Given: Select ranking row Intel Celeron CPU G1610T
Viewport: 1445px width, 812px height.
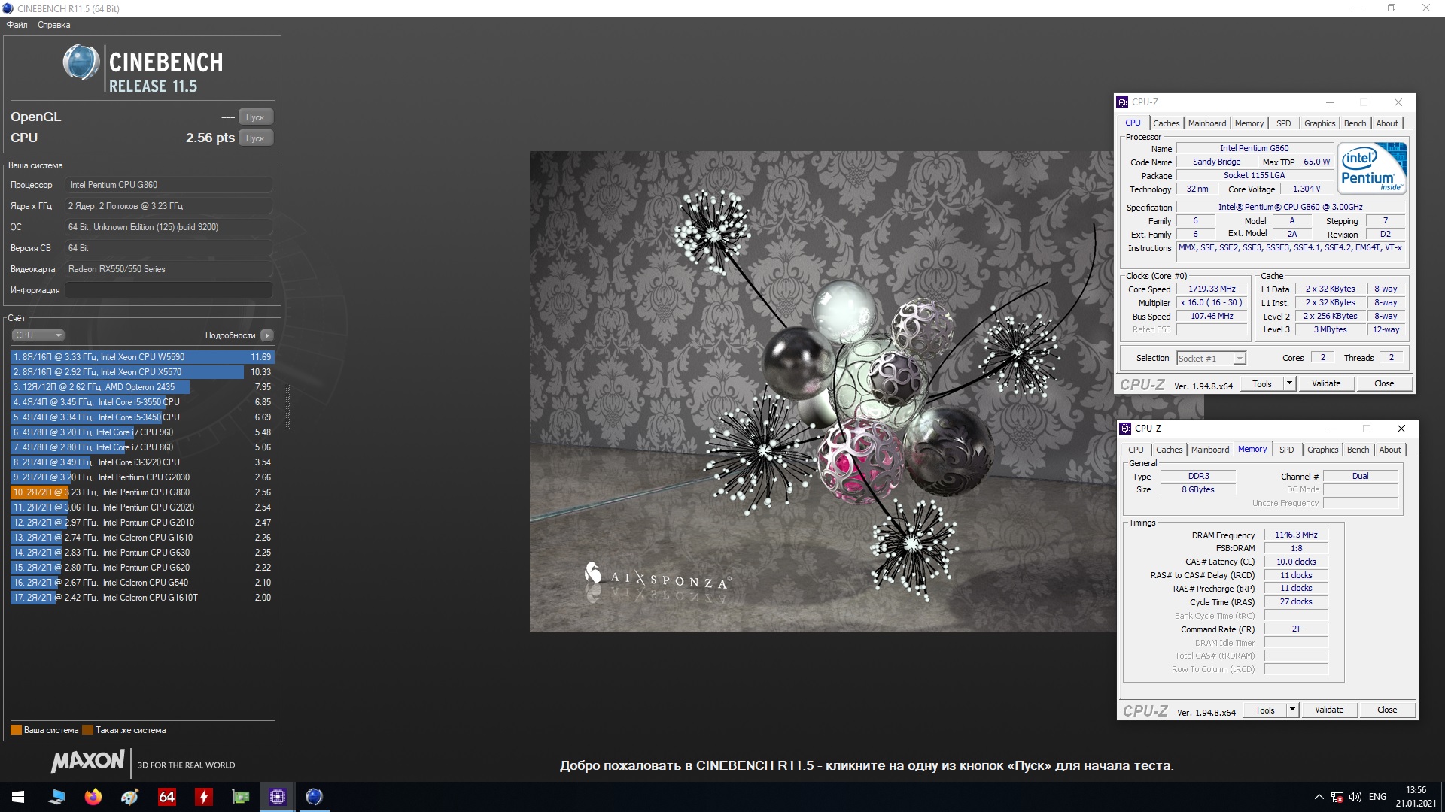Looking at the screenshot, I should point(142,598).
